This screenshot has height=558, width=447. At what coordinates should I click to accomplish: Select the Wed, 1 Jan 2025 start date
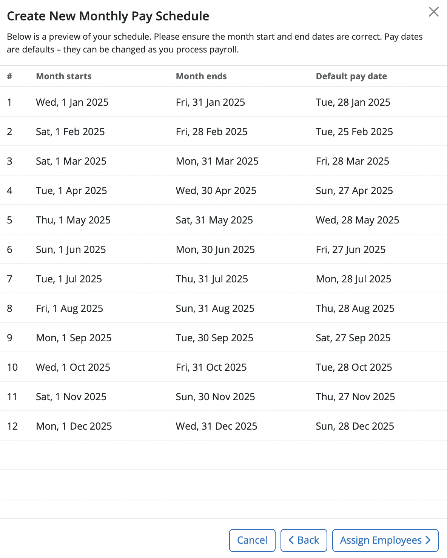click(x=72, y=102)
